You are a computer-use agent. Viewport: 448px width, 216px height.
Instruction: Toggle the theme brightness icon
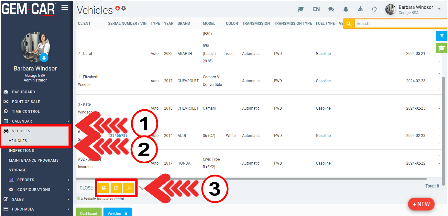(x=374, y=9)
